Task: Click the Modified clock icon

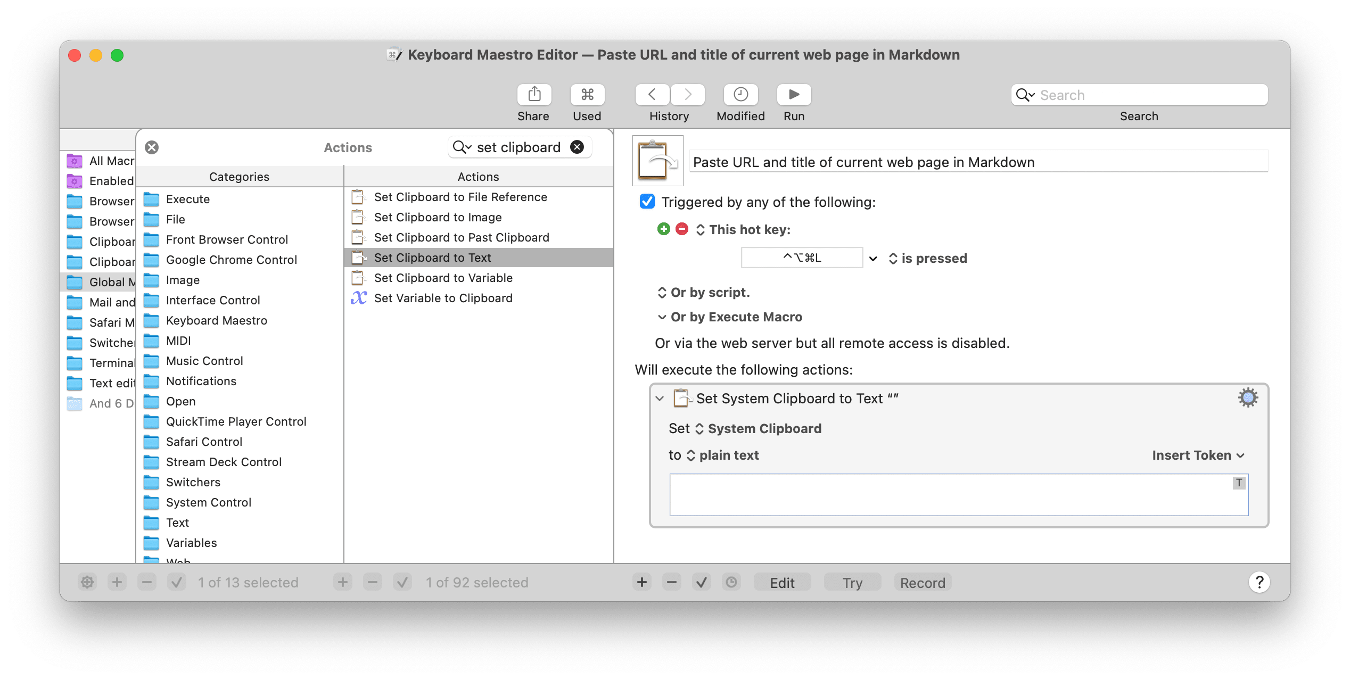Action: coord(740,95)
